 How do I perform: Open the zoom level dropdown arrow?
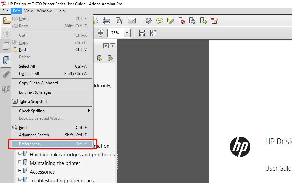127,33
